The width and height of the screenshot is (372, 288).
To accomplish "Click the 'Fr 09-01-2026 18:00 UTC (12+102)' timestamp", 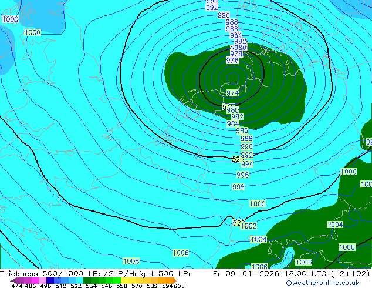I will [x=292, y=274].
